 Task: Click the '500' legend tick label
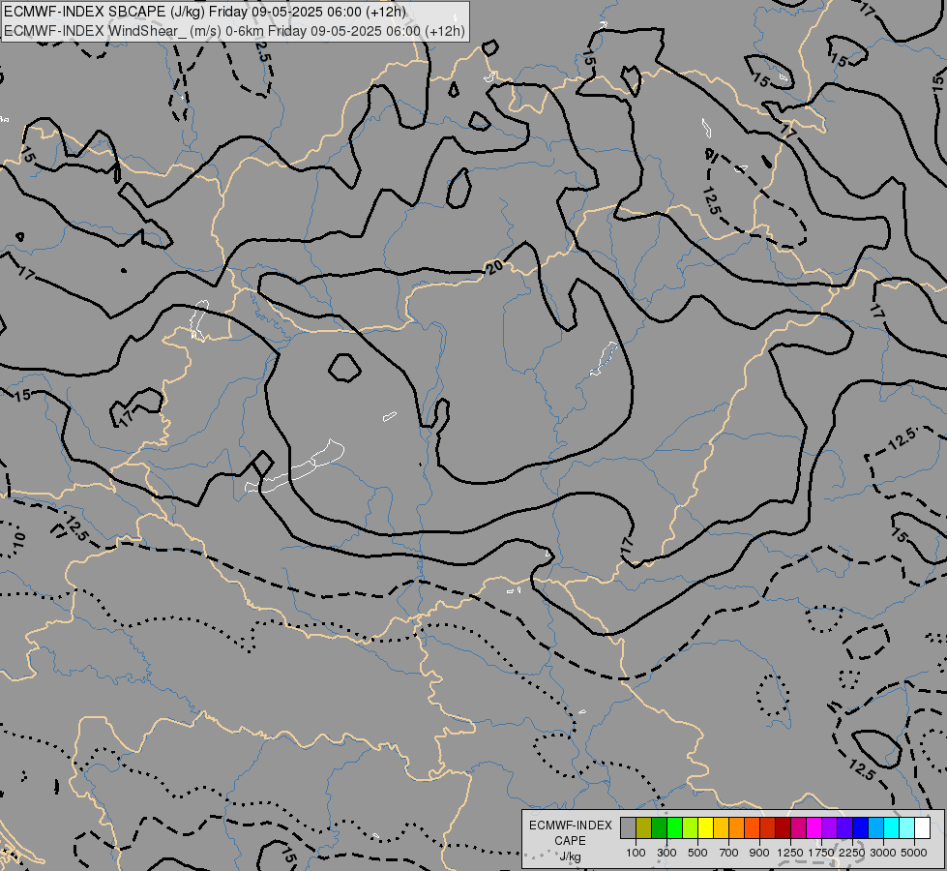(697, 853)
